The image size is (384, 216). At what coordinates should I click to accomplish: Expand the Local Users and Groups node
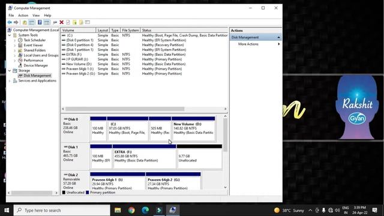(x=15, y=56)
